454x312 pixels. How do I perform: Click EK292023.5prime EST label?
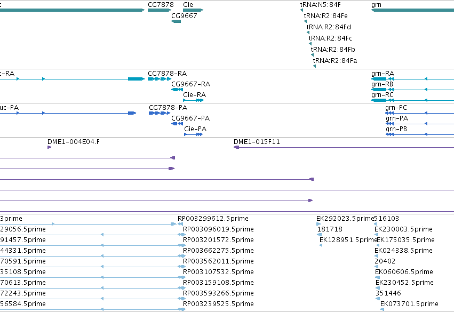tap(345, 219)
